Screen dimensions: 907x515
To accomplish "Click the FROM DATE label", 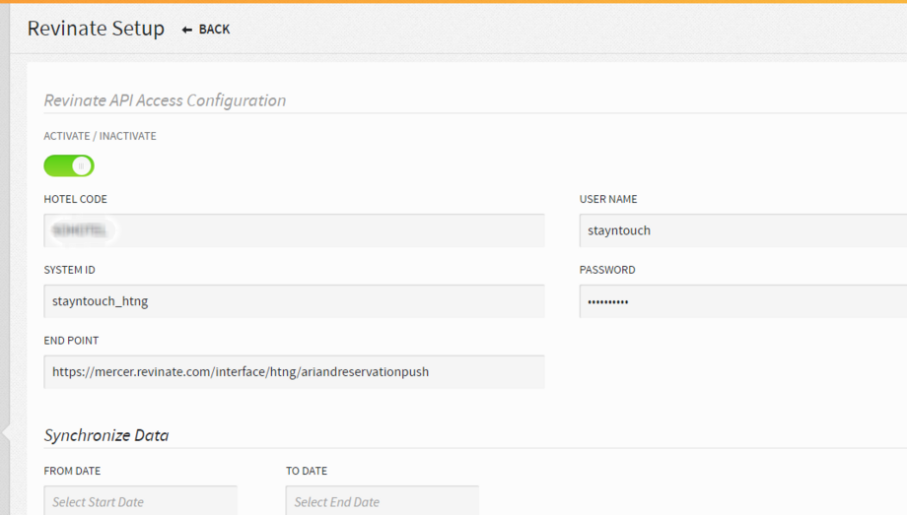I will click(72, 471).
